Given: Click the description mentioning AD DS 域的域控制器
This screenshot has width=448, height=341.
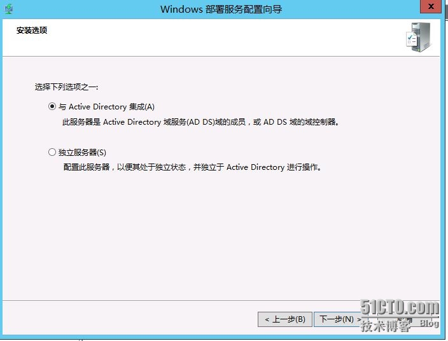Looking at the screenshot, I should (200, 122).
